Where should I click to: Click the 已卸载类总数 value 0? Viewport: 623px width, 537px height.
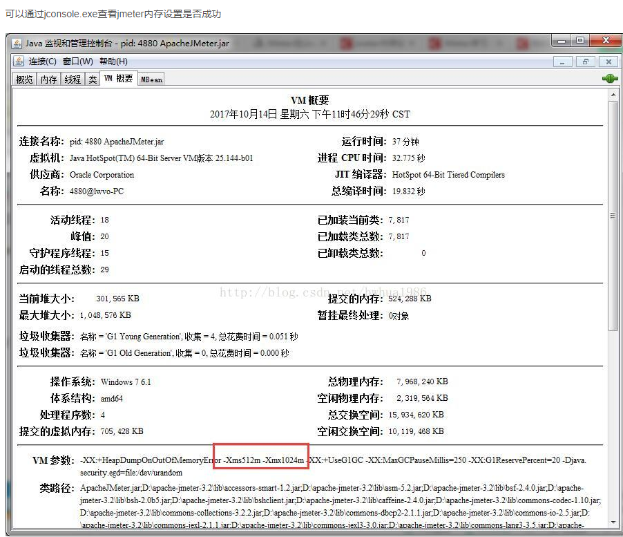423,253
